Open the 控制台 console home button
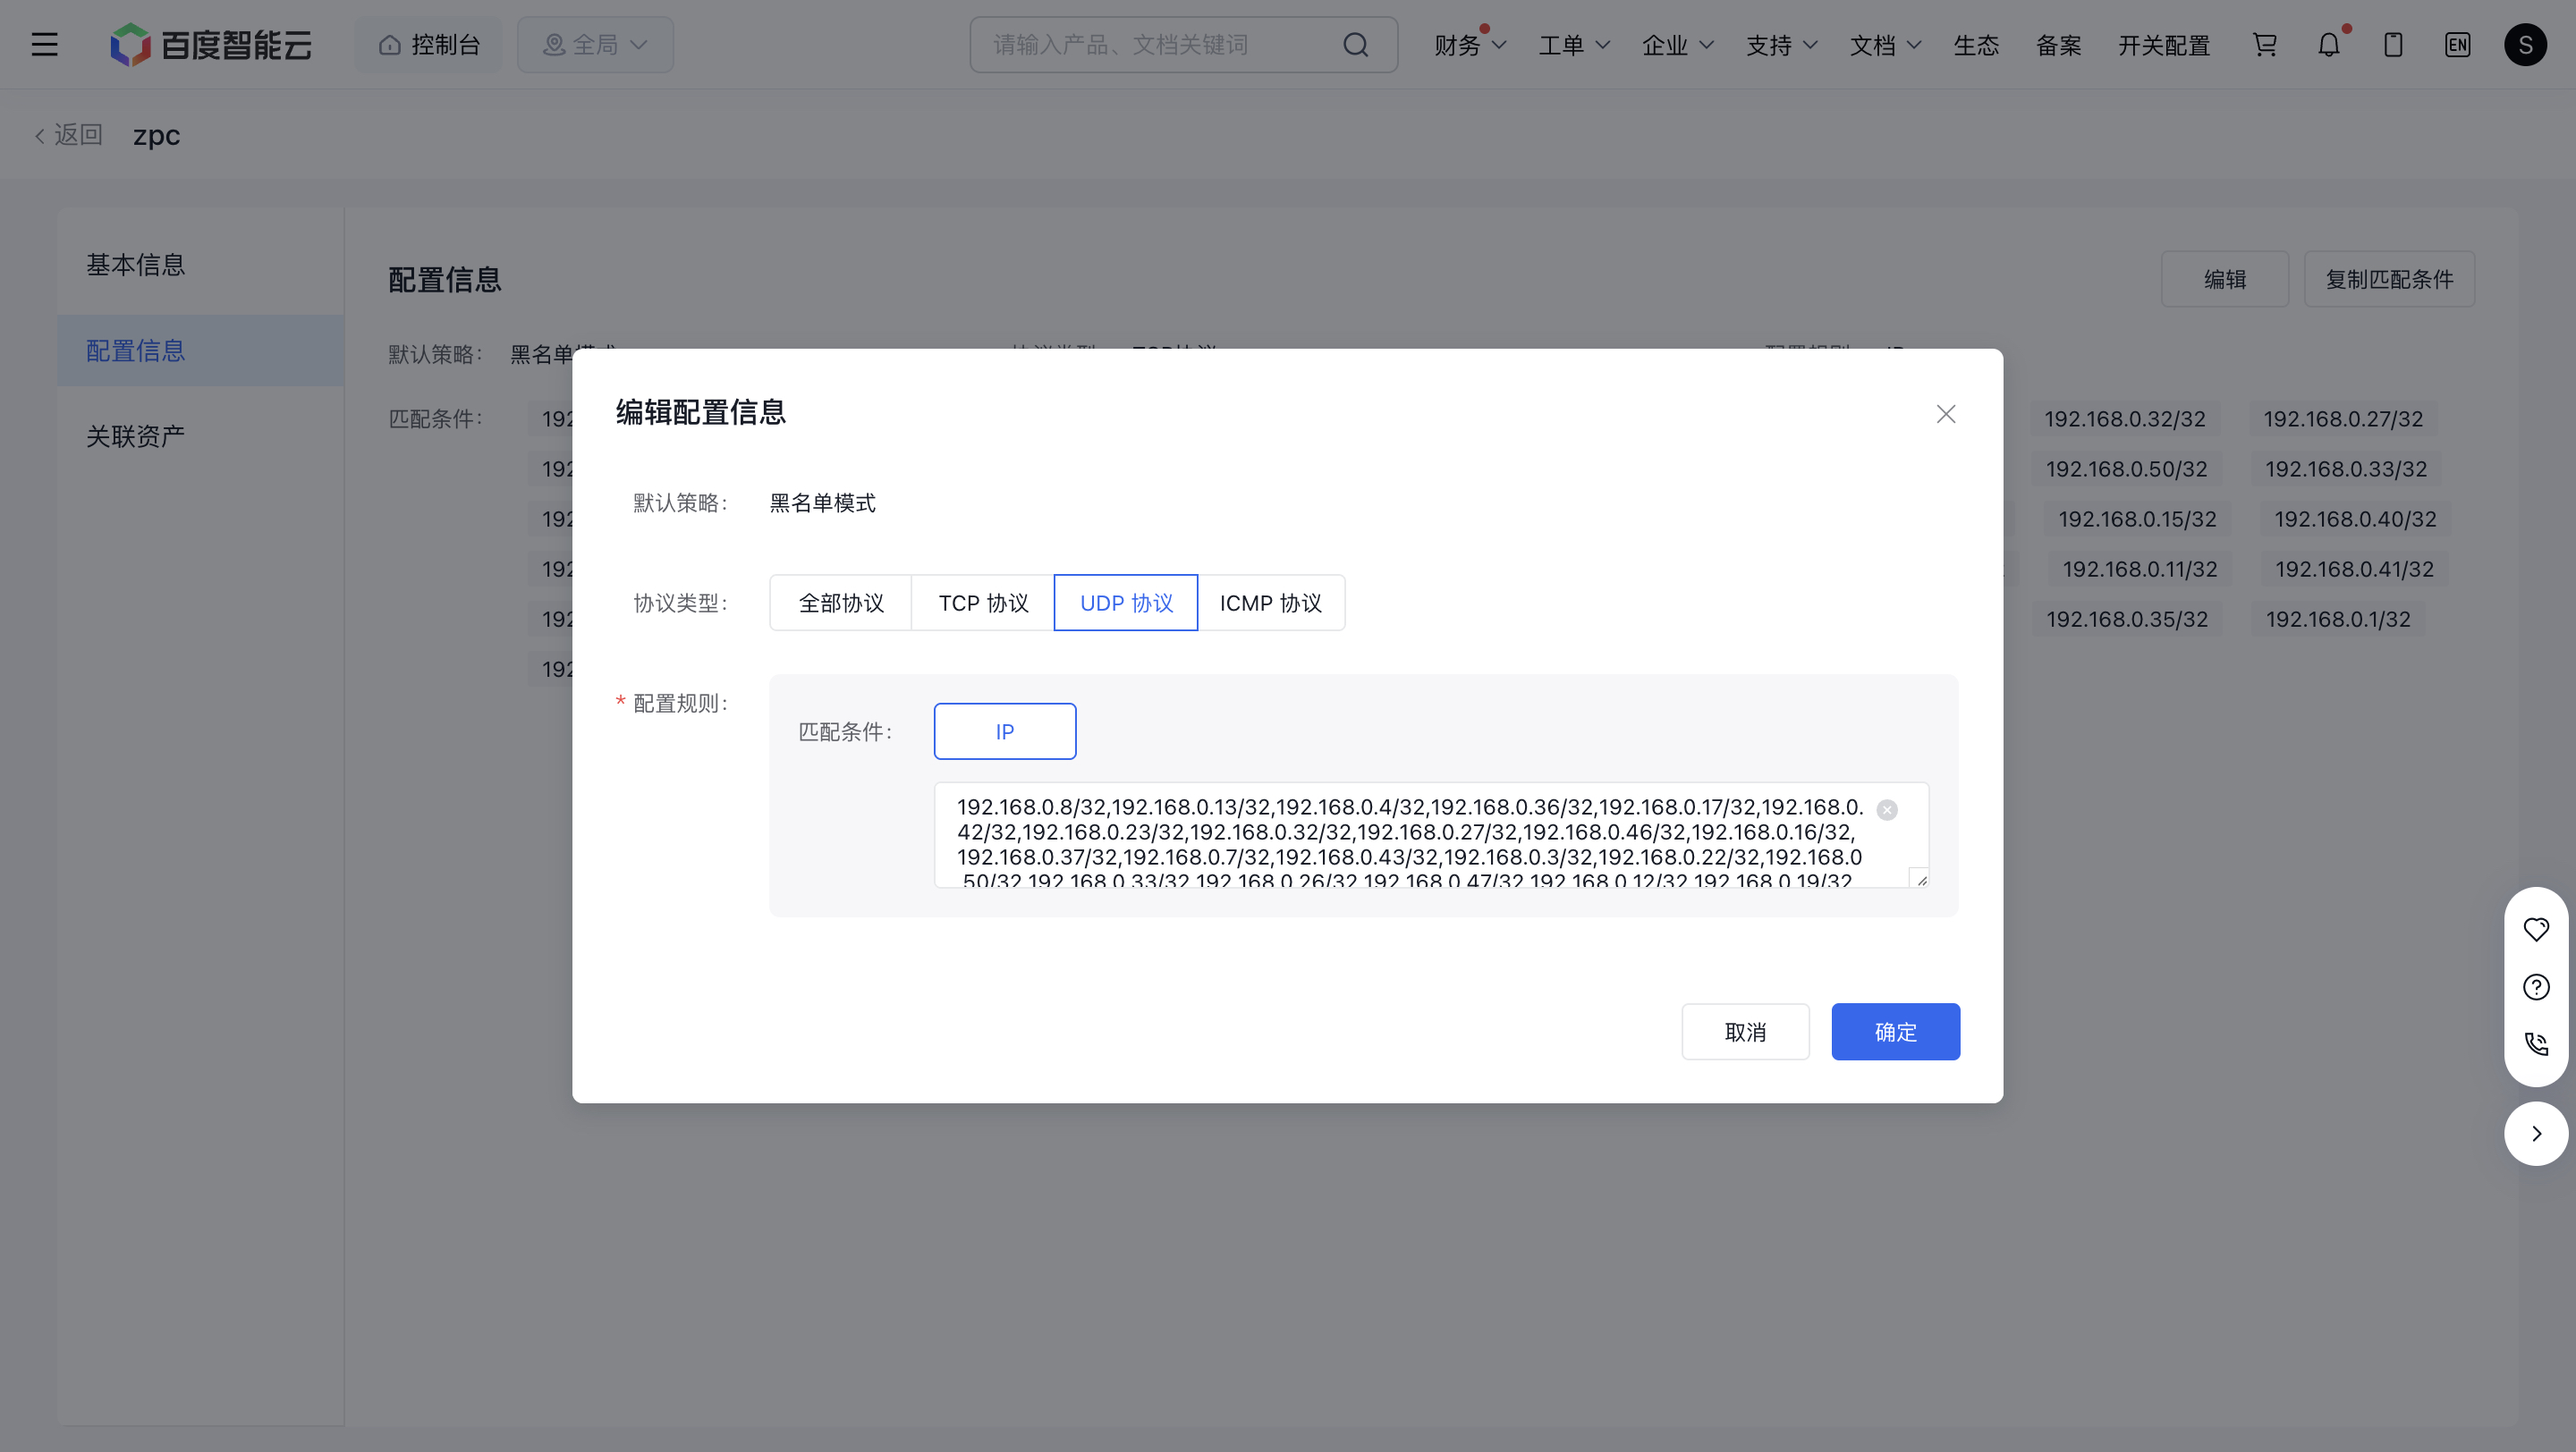This screenshot has width=2576, height=1452. [x=429, y=45]
